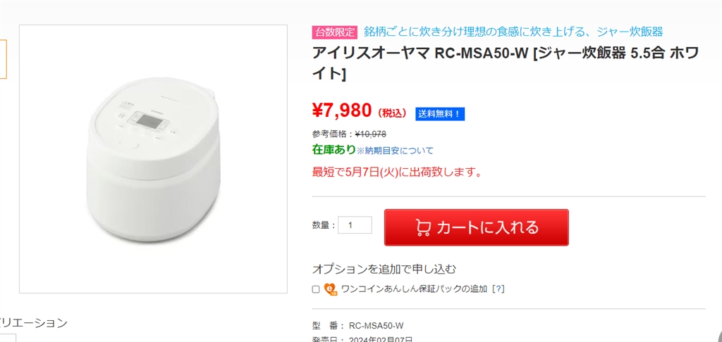Image resolution: width=722 pixels, height=342 pixels.
Task: Click the red ¥7,980 price
Action: pos(342,110)
